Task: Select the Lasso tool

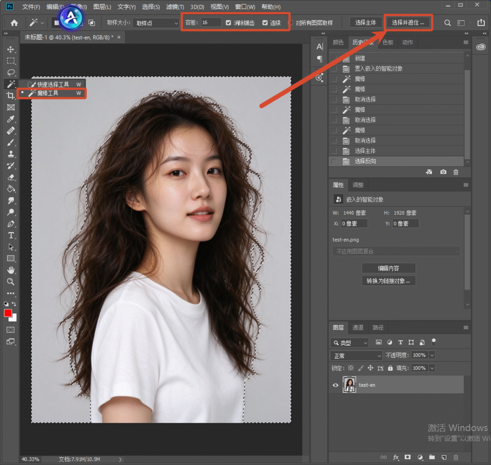Action: tap(11, 72)
